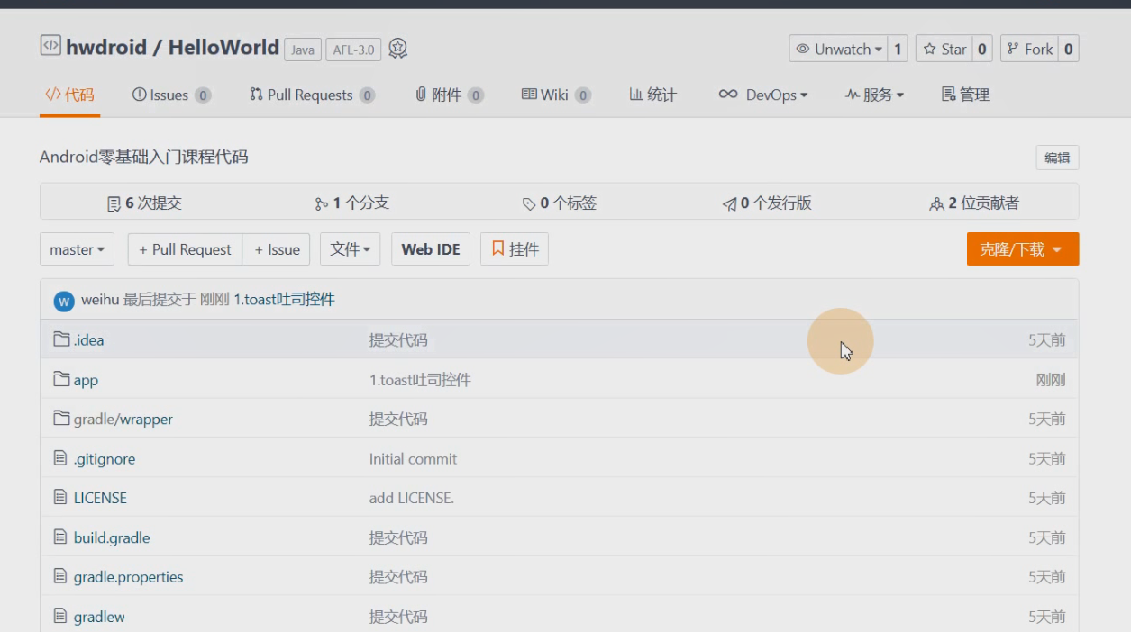Click the recommended badge icon next to AFL-3.0
This screenshot has height=632, width=1131.
click(x=397, y=49)
